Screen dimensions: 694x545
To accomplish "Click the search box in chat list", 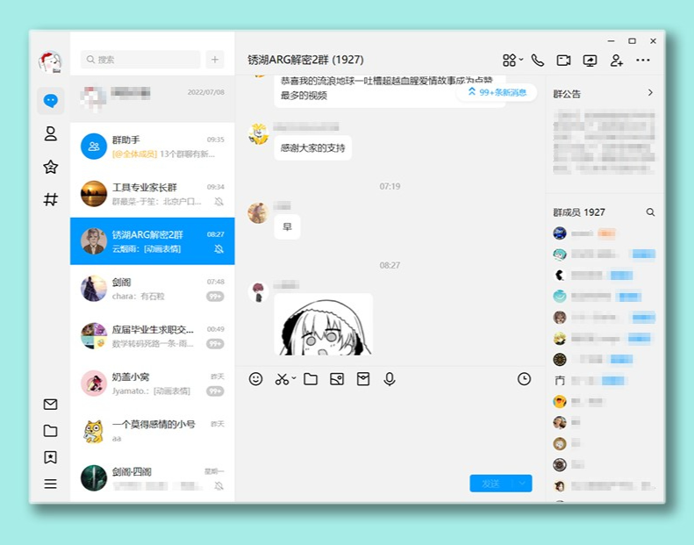I will pyautogui.click(x=140, y=60).
